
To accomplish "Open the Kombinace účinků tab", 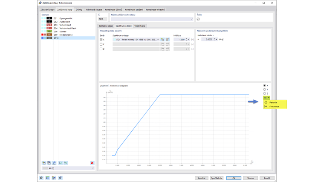I will point(113,10).
